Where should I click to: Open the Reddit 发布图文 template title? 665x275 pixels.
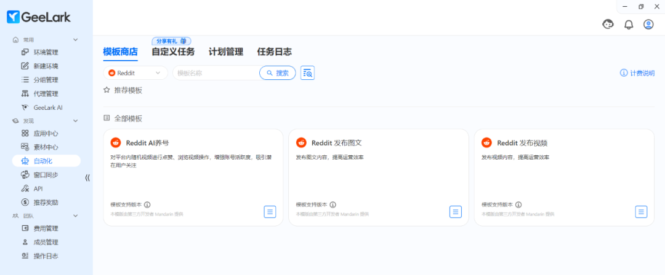click(336, 143)
